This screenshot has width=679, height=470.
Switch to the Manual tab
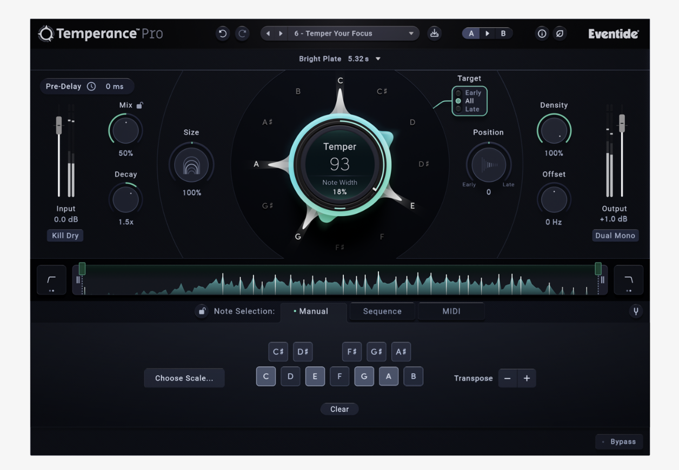[314, 312]
